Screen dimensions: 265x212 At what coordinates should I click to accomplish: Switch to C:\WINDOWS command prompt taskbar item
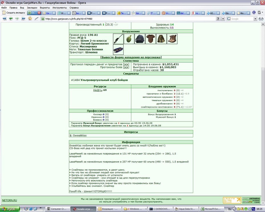coord(160,209)
